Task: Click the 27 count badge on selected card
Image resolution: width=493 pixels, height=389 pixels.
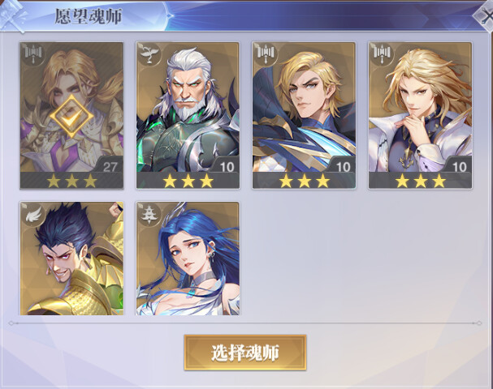Action: point(109,165)
